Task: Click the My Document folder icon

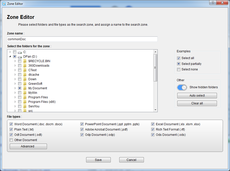Action: click(x=25, y=88)
